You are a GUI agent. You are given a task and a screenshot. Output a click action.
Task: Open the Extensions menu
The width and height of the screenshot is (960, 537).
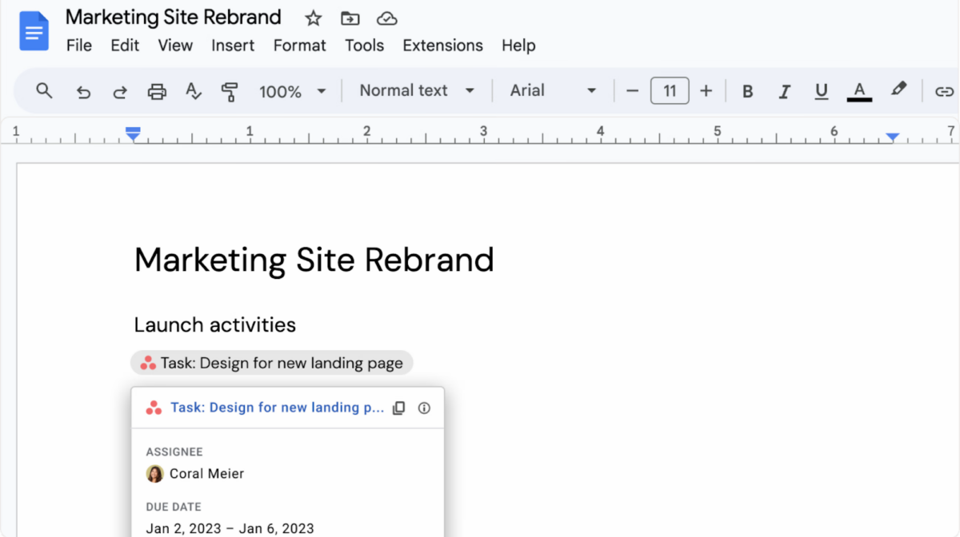[x=442, y=46]
